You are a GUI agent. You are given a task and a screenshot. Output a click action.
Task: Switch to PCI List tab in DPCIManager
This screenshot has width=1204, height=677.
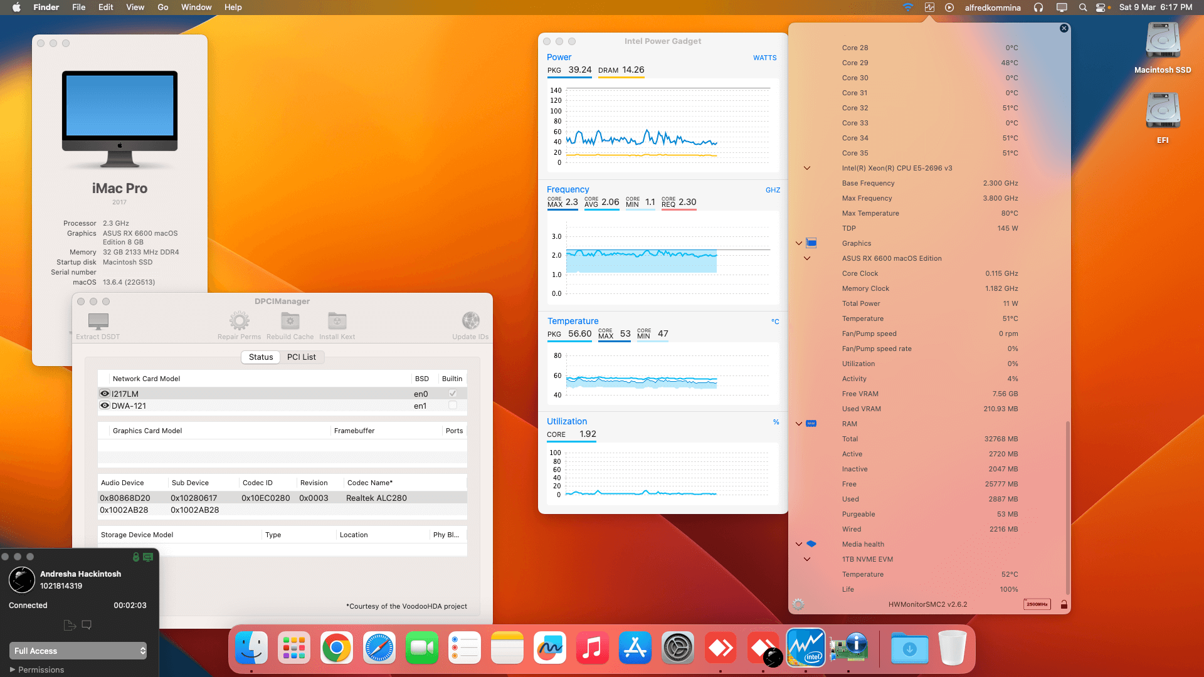(x=302, y=357)
